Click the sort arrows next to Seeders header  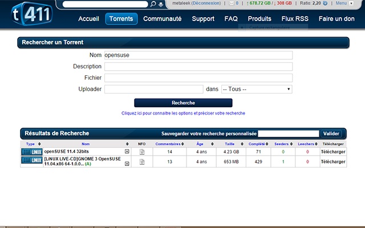pyautogui.click(x=291, y=144)
